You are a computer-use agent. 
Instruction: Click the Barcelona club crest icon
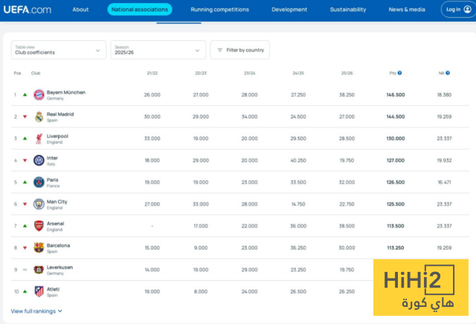[x=39, y=247]
